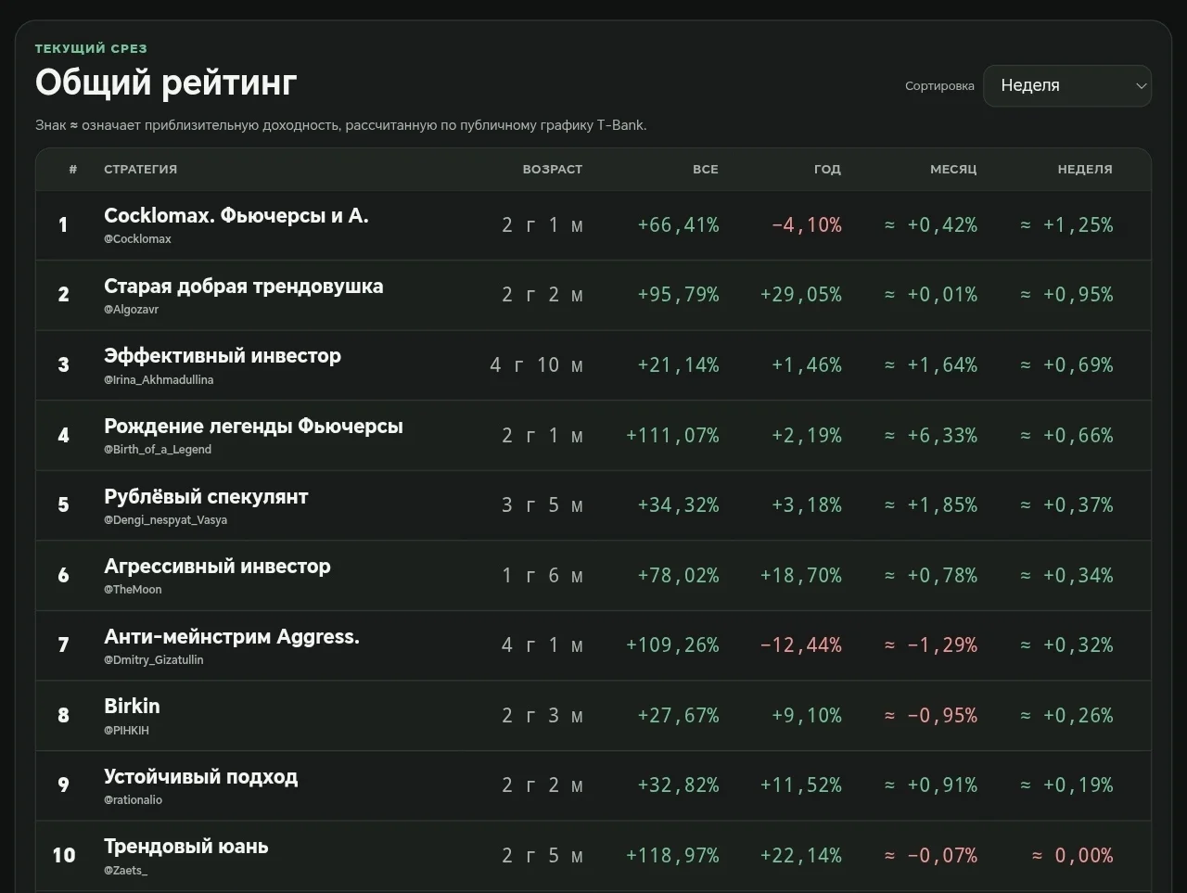This screenshot has width=1187, height=893.
Task: Click author handle @Algozavr
Action: point(131,310)
